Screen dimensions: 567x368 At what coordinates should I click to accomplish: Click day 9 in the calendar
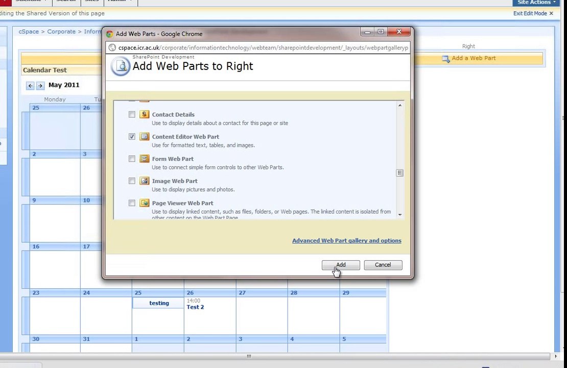tap(34, 200)
